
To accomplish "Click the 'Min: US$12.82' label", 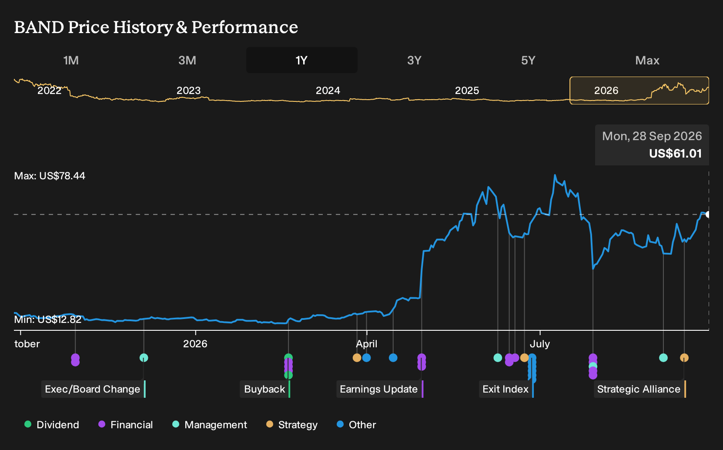I will (x=48, y=319).
